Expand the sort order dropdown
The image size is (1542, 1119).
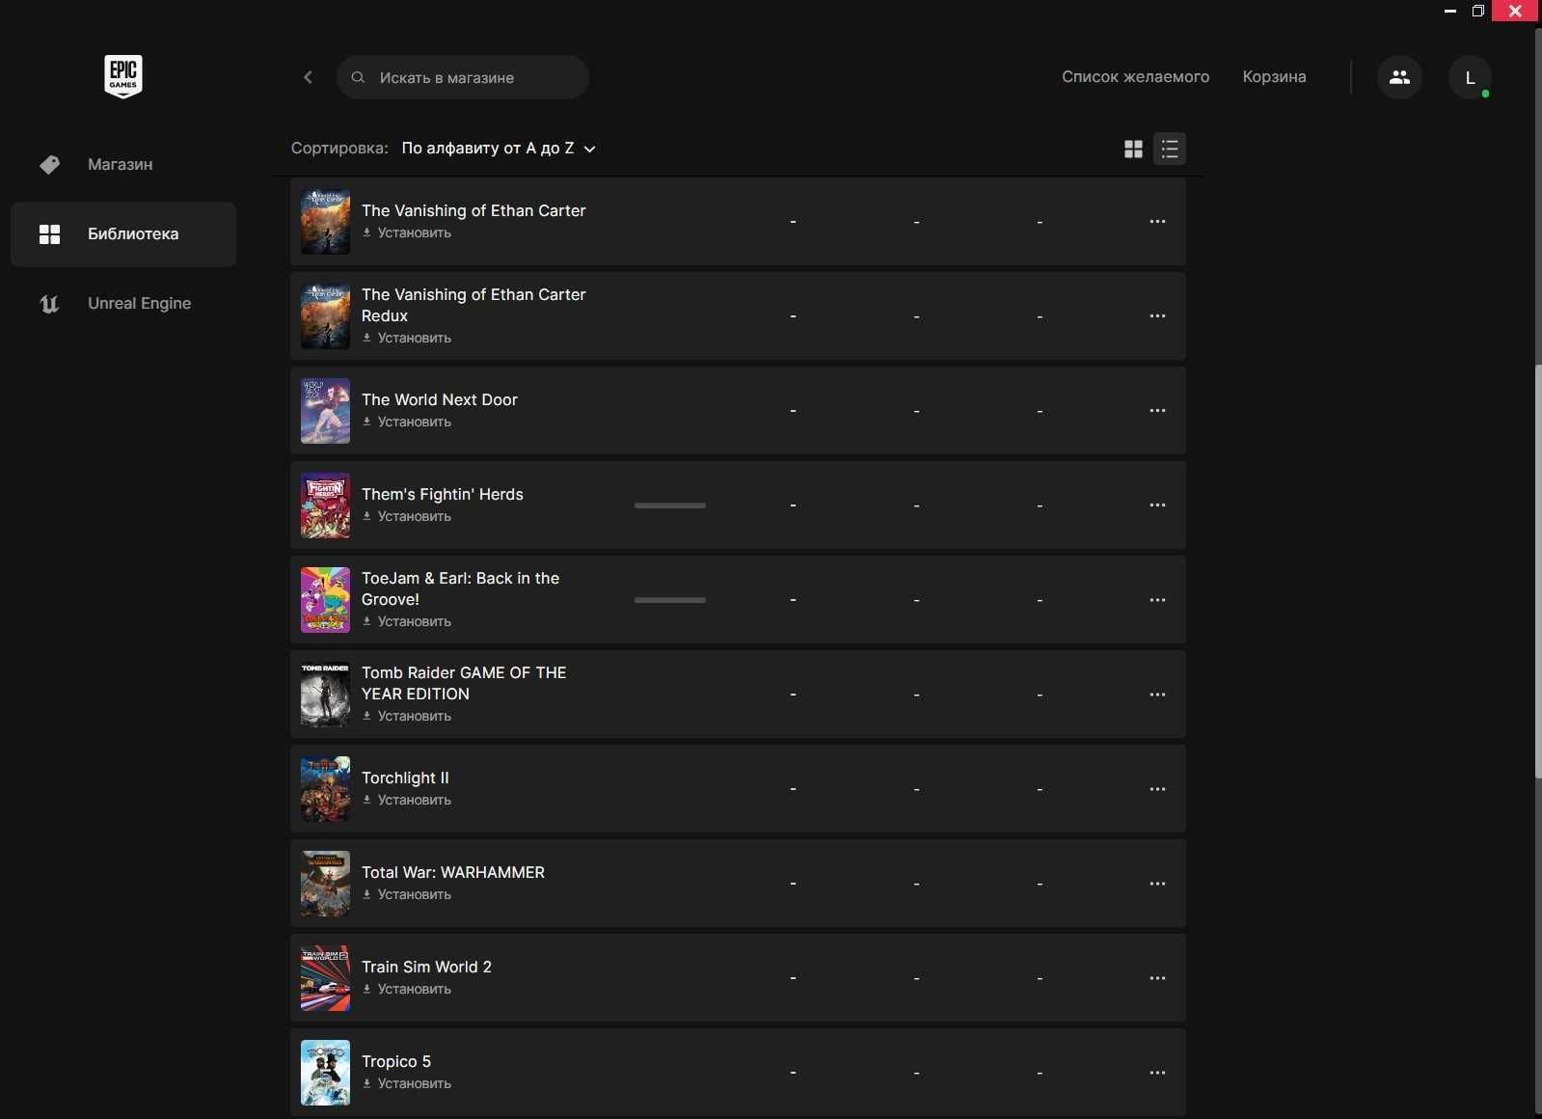pos(499,149)
